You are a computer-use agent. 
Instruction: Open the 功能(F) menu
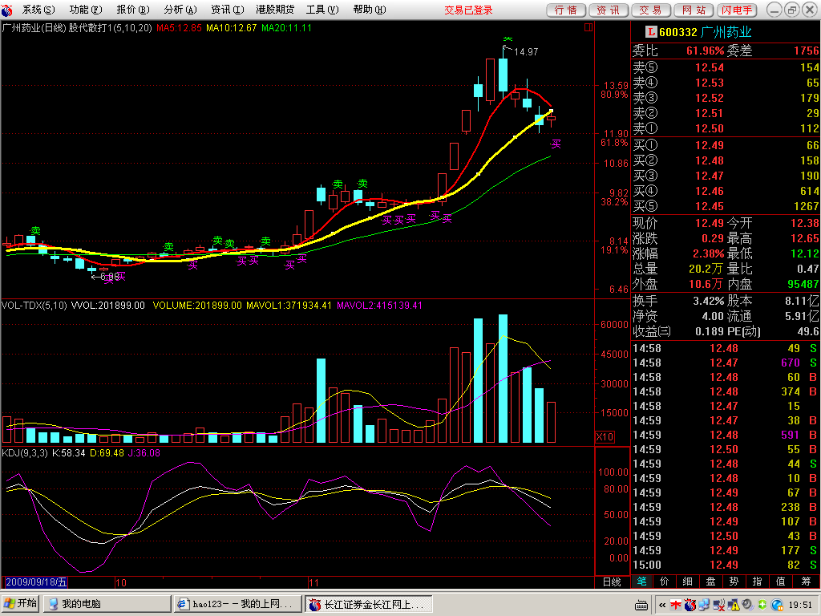click(x=85, y=10)
